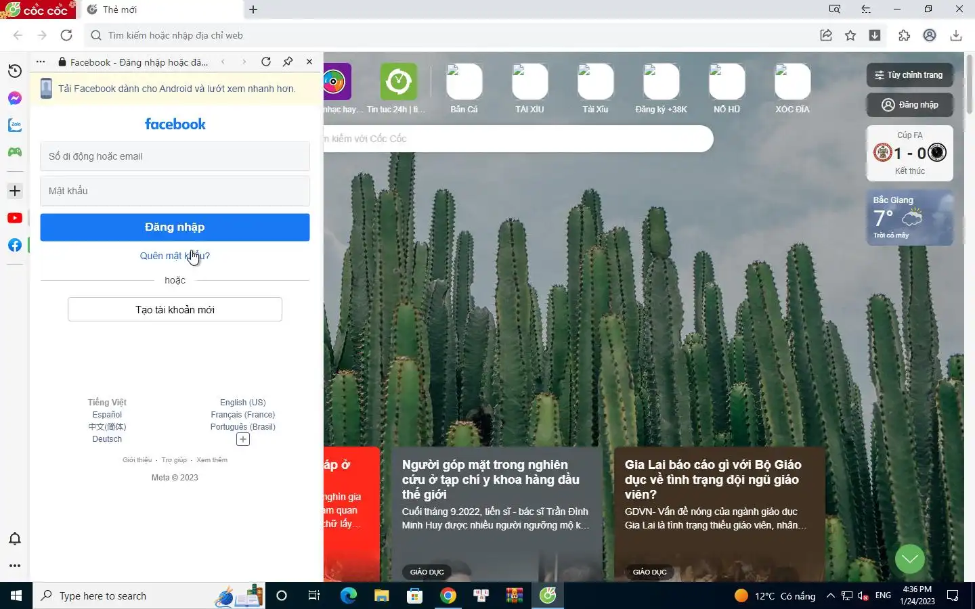Select Tiếng Việt language
975x609 pixels.
coord(107,403)
